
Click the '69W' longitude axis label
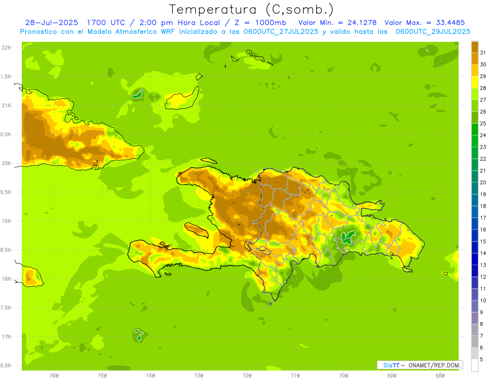coord(392,376)
